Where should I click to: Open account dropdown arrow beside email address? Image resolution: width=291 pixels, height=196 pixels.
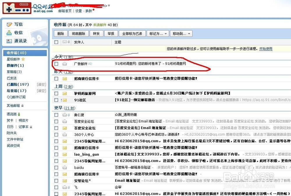(x=109, y=6)
